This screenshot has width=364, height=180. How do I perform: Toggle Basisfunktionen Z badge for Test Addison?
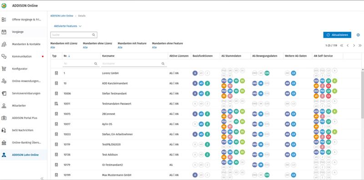[207, 155]
